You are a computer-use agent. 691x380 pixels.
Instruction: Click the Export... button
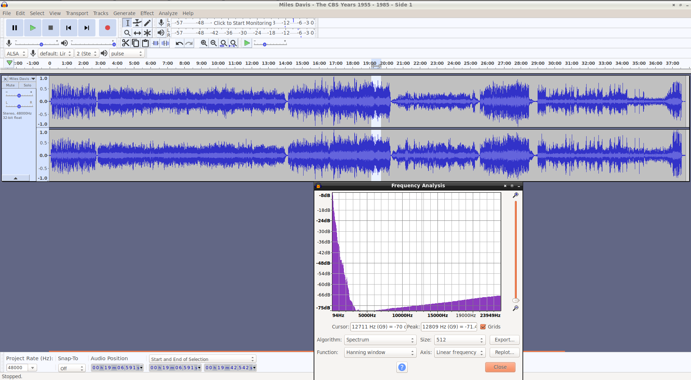(504, 340)
